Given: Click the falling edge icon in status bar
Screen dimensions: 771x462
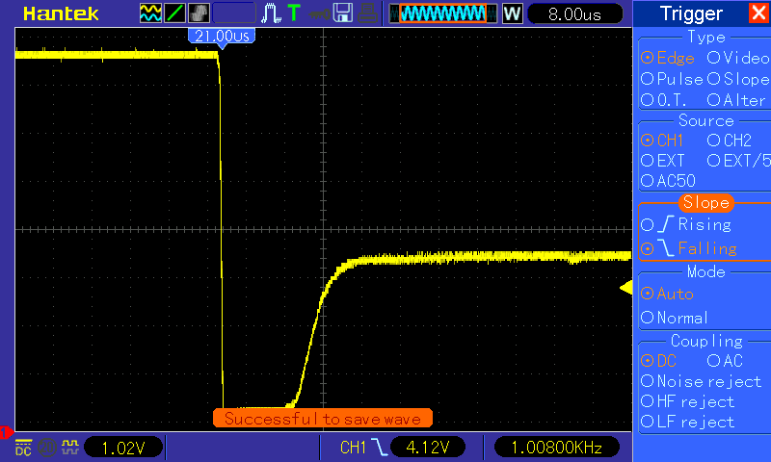Looking at the screenshot, I should pos(379,448).
